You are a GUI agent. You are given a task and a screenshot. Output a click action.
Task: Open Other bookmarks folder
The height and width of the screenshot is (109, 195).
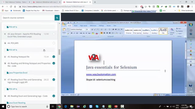[186, 11]
